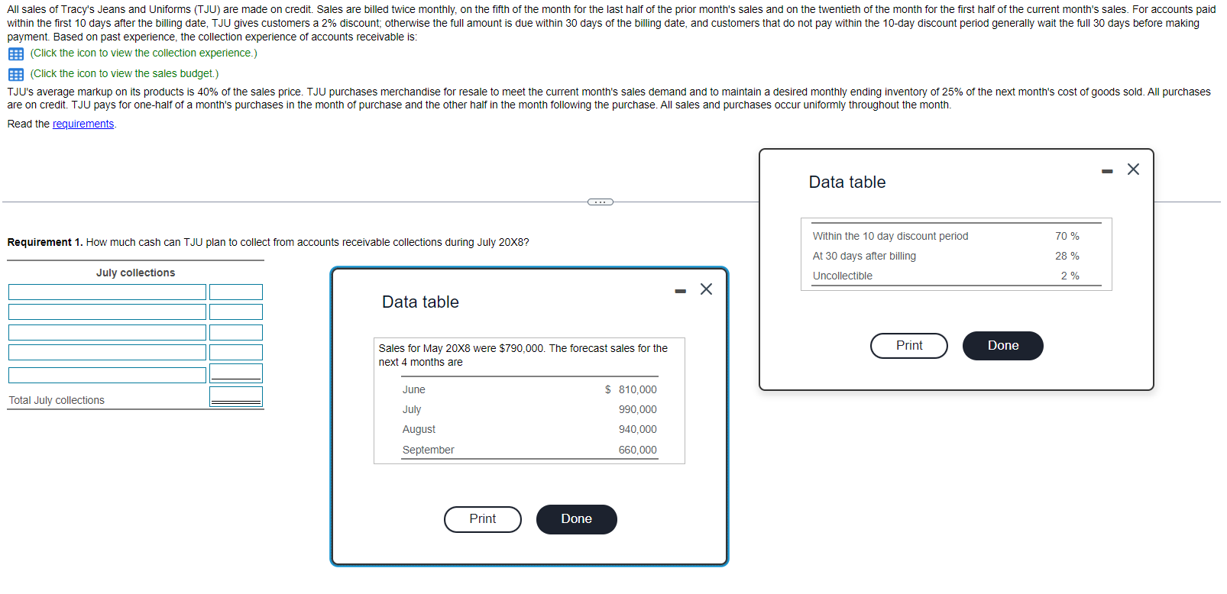
Task: Click the 'July collections' table header
Action: tap(135, 273)
